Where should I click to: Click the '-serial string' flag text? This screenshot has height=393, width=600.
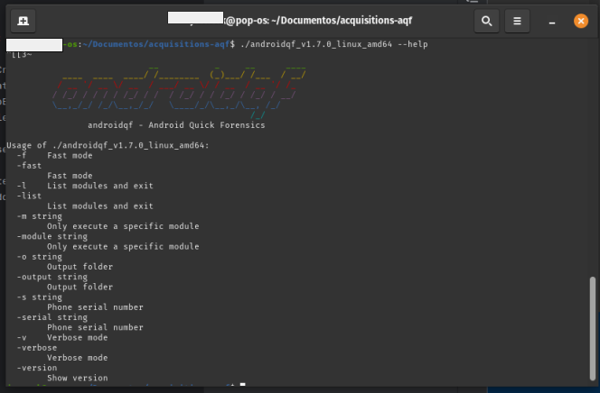pyautogui.click(x=52, y=317)
